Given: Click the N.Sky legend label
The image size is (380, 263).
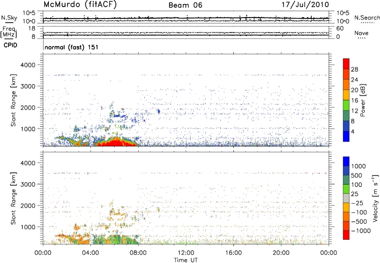Looking at the screenshot, I should (x=9, y=18).
